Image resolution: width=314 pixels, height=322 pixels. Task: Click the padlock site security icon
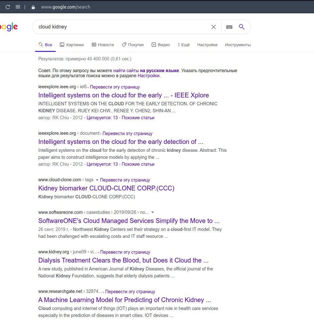pos(33,7)
